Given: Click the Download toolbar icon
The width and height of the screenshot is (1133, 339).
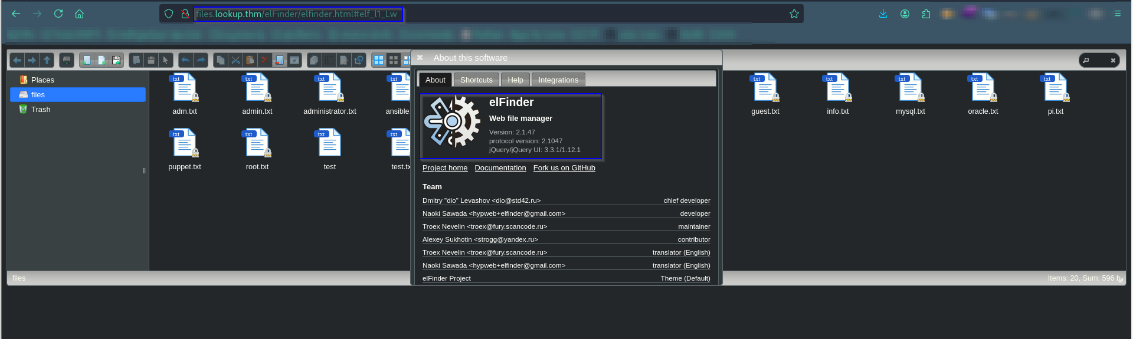Looking at the screenshot, I should (151, 60).
